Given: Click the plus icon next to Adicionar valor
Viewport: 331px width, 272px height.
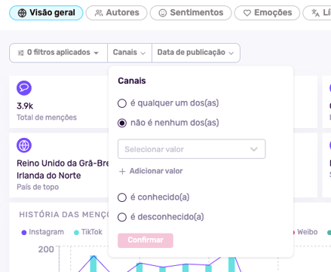Looking at the screenshot, I should pos(122,171).
